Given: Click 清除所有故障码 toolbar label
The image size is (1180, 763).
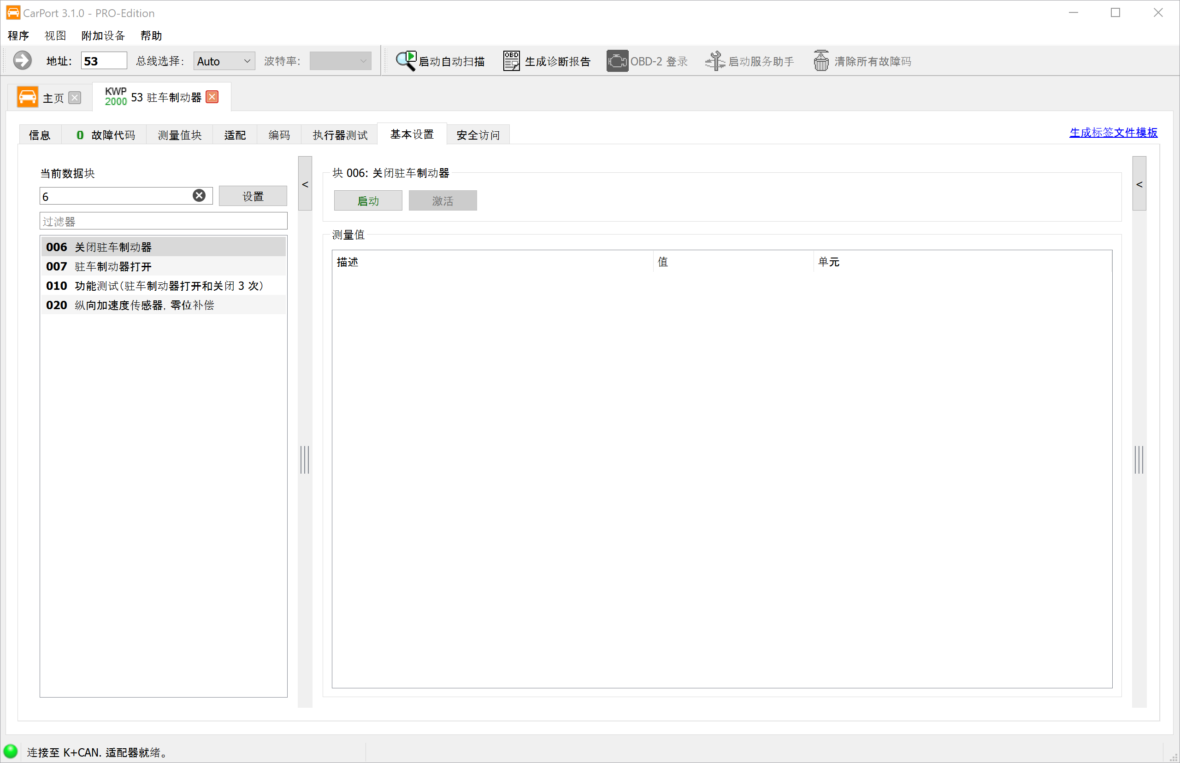Looking at the screenshot, I should tap(873, 61).
